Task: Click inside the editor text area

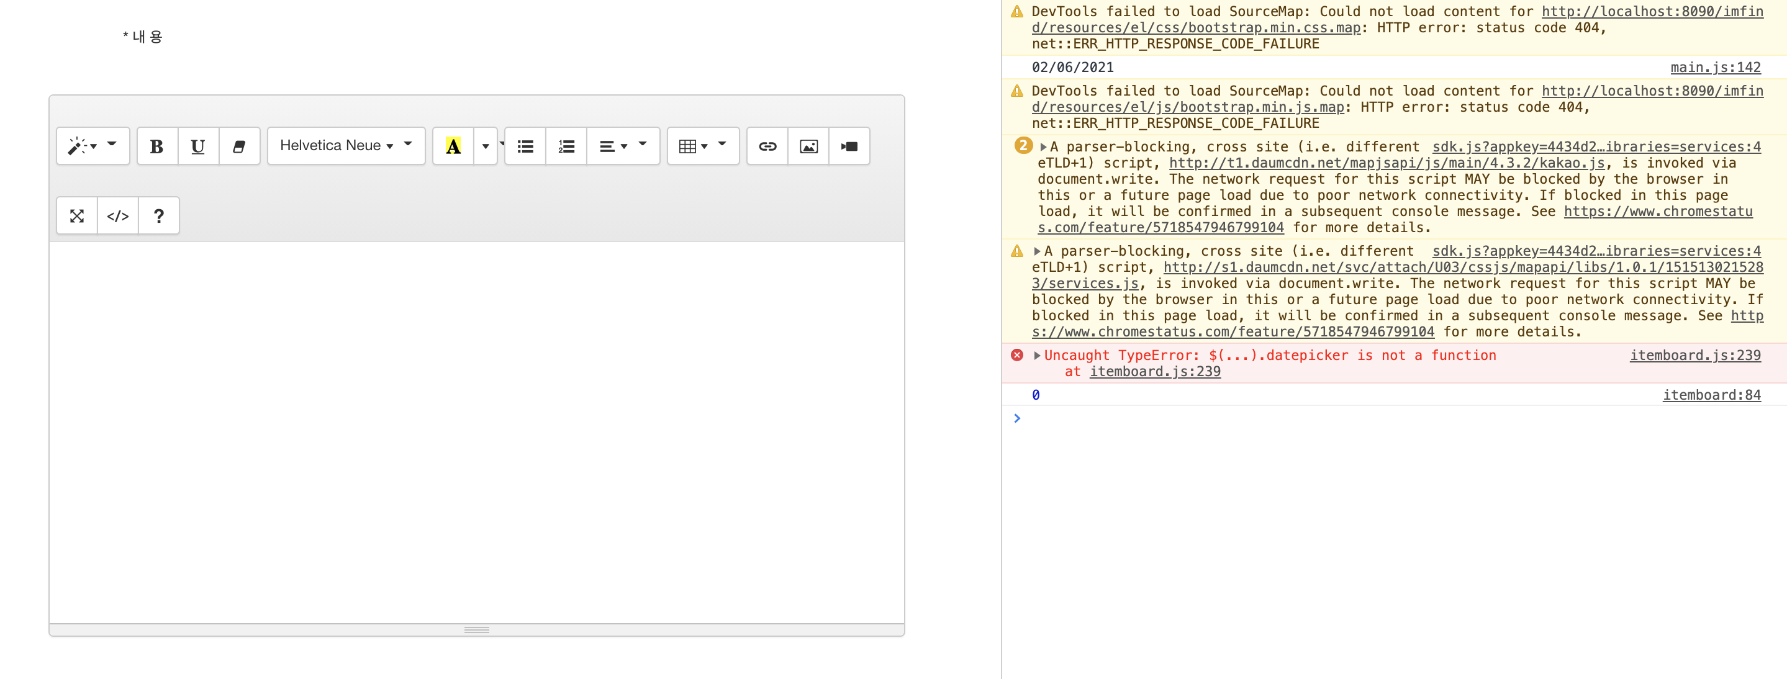Action: click(477, 432)
